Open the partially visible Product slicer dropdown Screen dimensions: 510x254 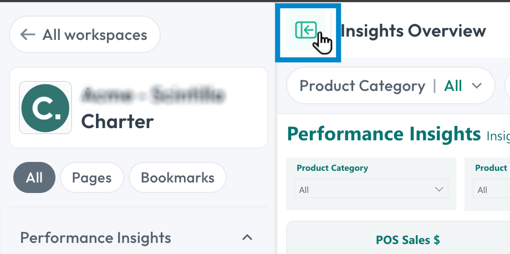(491, 189)
